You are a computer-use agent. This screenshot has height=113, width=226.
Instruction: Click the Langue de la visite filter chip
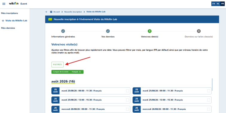(68, 72)
